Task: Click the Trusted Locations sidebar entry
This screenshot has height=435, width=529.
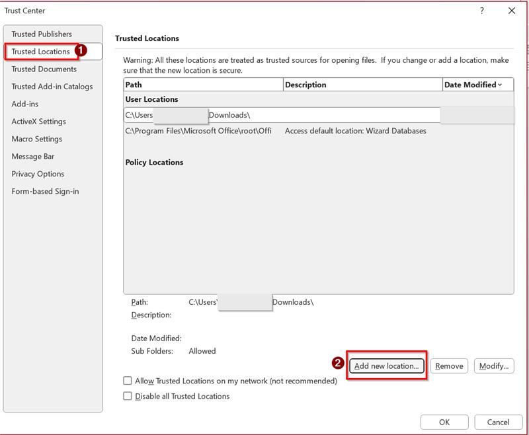Action: click(42, 50)
